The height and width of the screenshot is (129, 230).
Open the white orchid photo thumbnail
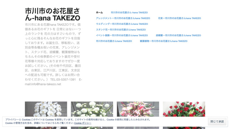tap(46, 109)
